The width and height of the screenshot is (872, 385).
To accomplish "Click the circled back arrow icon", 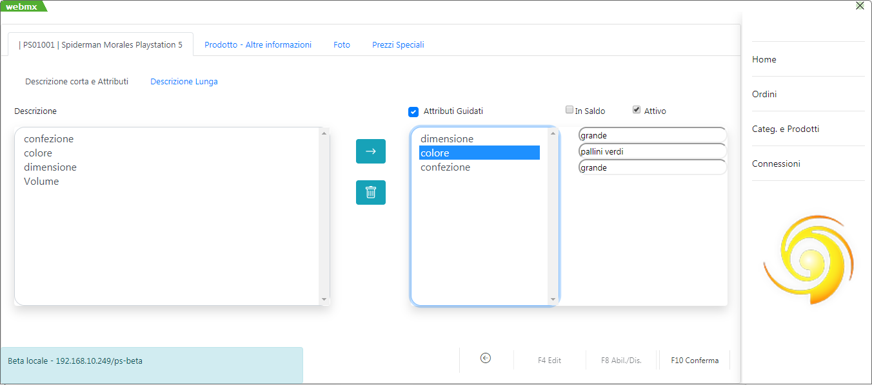I will coord(486,359).
